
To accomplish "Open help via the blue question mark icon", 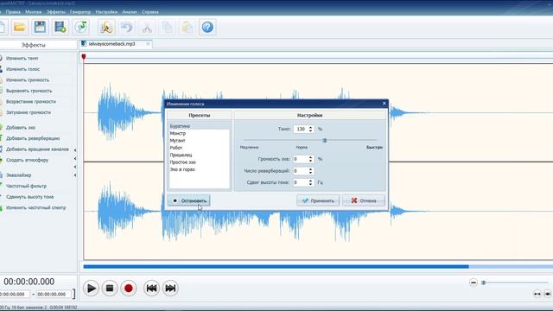I will point(207,27).
